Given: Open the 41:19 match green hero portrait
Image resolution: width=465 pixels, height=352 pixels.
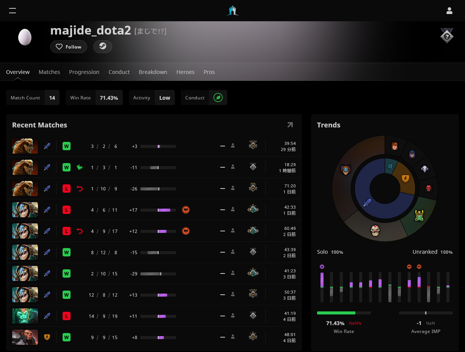Looking at the screenshot, I should click(x=25, y=316).
